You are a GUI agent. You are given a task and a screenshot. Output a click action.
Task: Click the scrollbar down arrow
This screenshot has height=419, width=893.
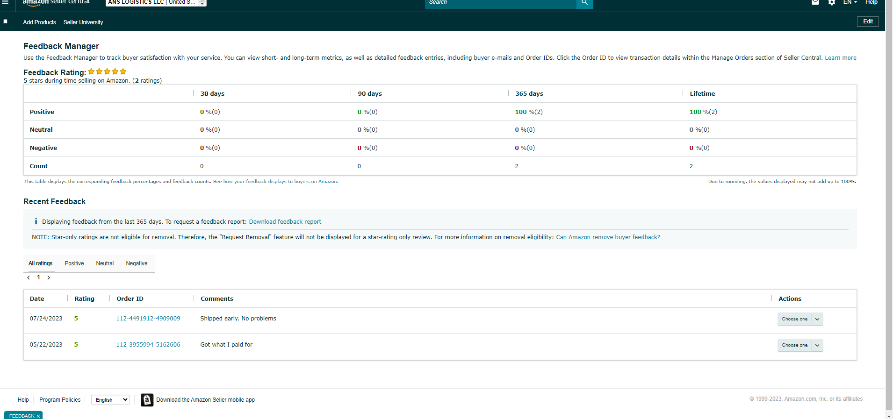coord(889,416)
